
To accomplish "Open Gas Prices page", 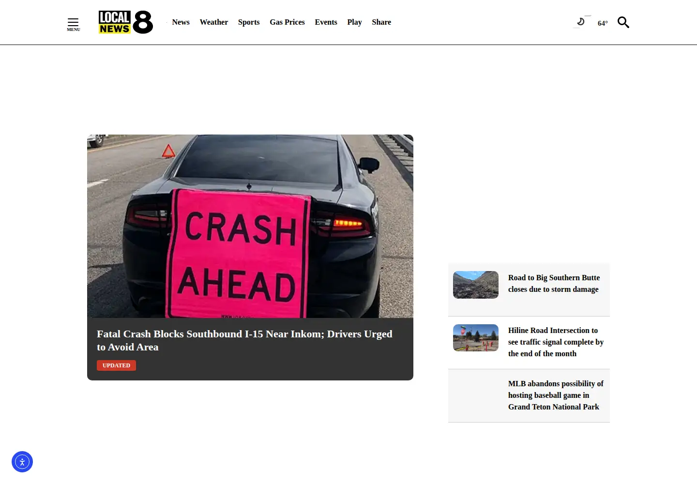I will pyautogui.click(x=288, y=22).
